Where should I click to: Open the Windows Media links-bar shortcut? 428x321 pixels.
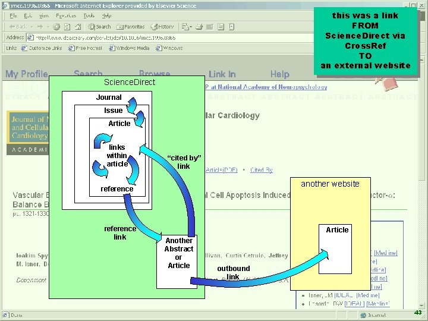point(129,48)
